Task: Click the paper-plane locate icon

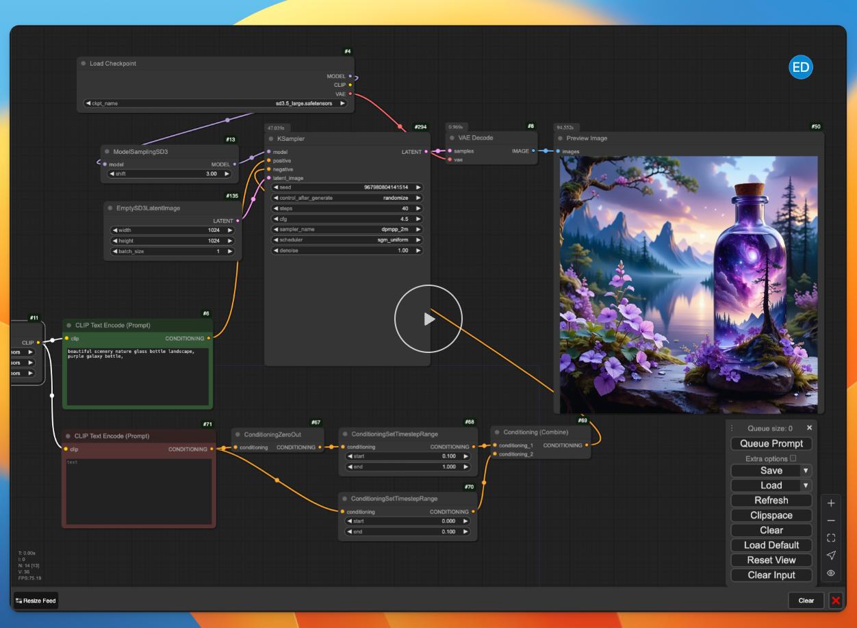Action: coord(831,555)
